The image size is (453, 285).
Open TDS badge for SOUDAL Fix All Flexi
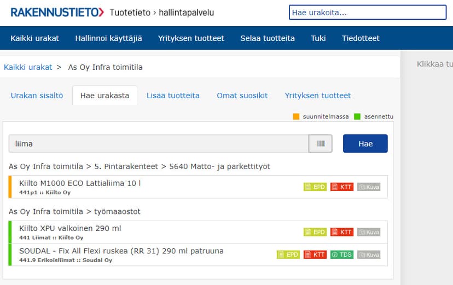pos(342,255)
